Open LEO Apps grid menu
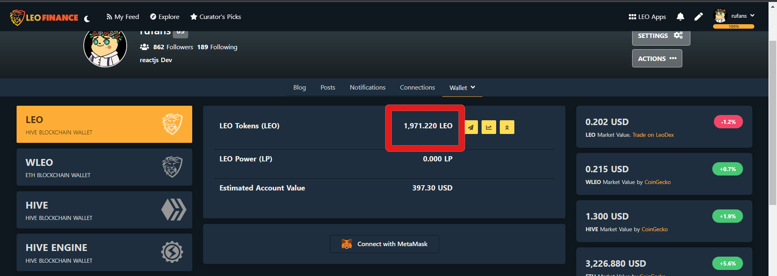 (647, 17)
